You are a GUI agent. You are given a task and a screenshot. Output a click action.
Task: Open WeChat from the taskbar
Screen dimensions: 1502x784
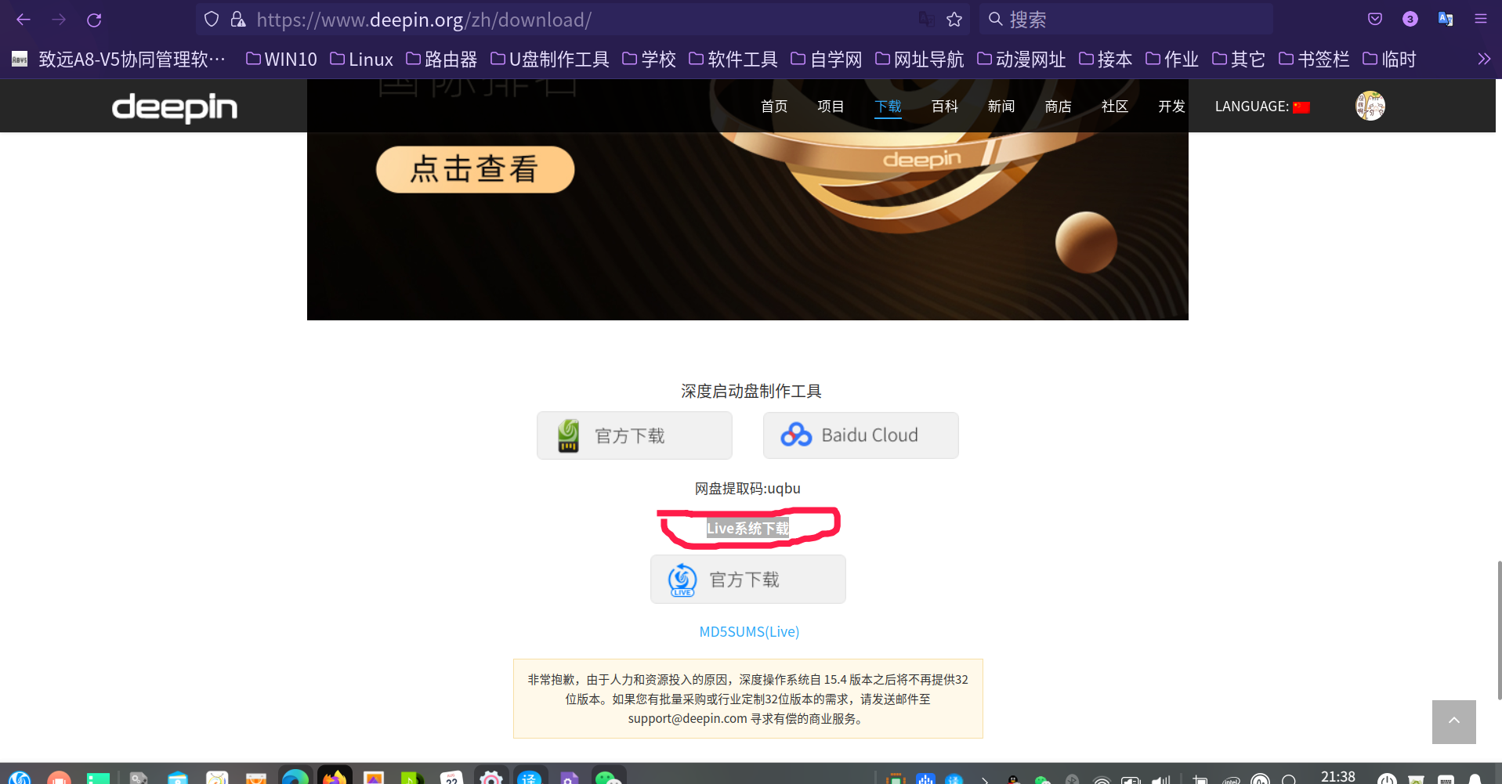pyautogui.click(x=610, y=777)
